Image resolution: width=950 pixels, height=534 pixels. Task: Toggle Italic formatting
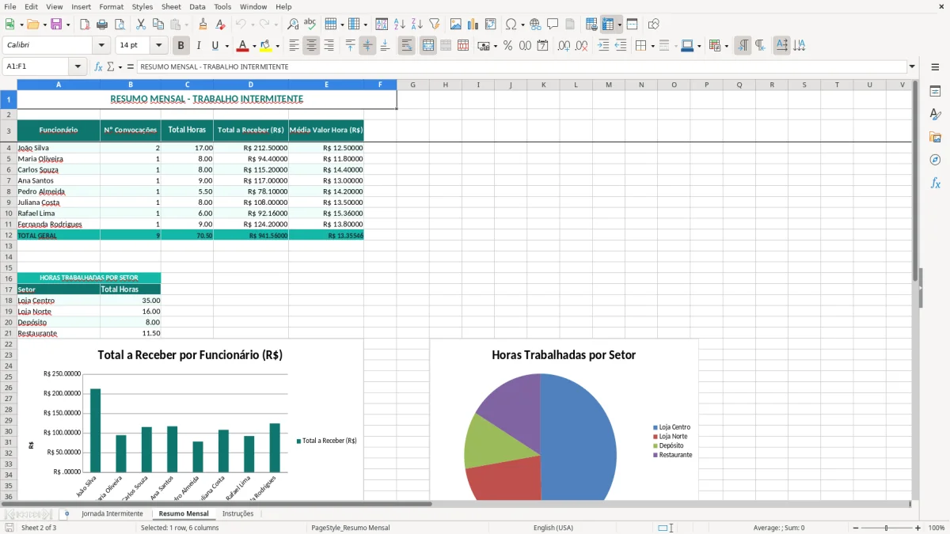[198, 46]
